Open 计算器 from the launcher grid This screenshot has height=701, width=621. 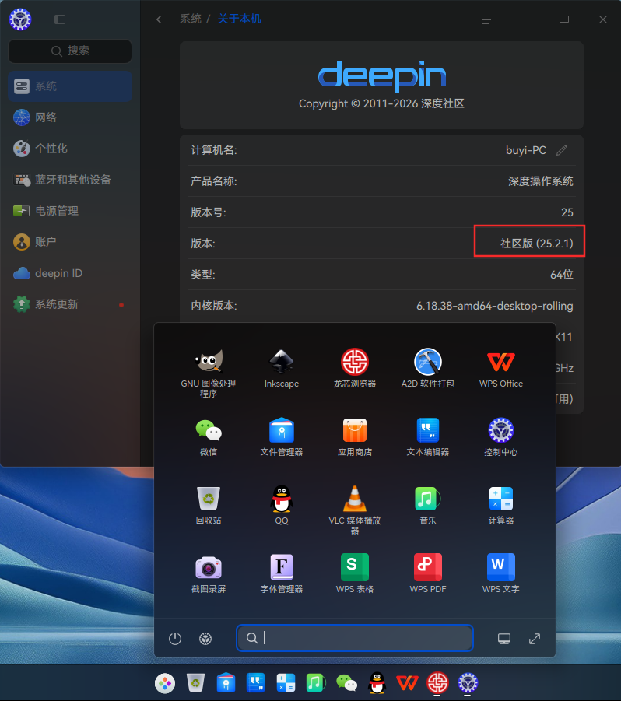[500, 505]
